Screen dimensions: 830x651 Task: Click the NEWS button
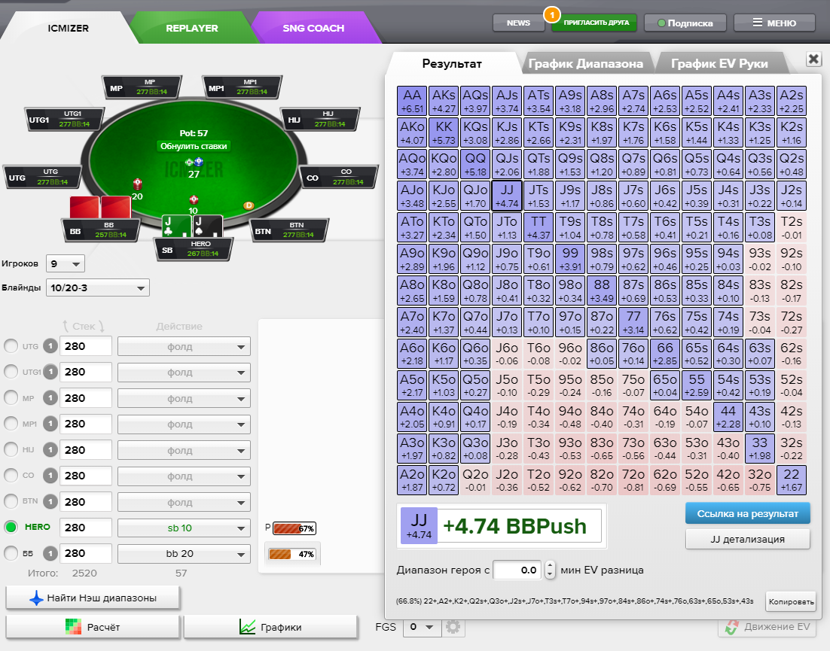(x=518, y=23)
